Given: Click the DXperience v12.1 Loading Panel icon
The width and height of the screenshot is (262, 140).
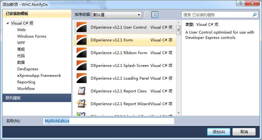Looking at the screenshot, I should coord(82,78).
